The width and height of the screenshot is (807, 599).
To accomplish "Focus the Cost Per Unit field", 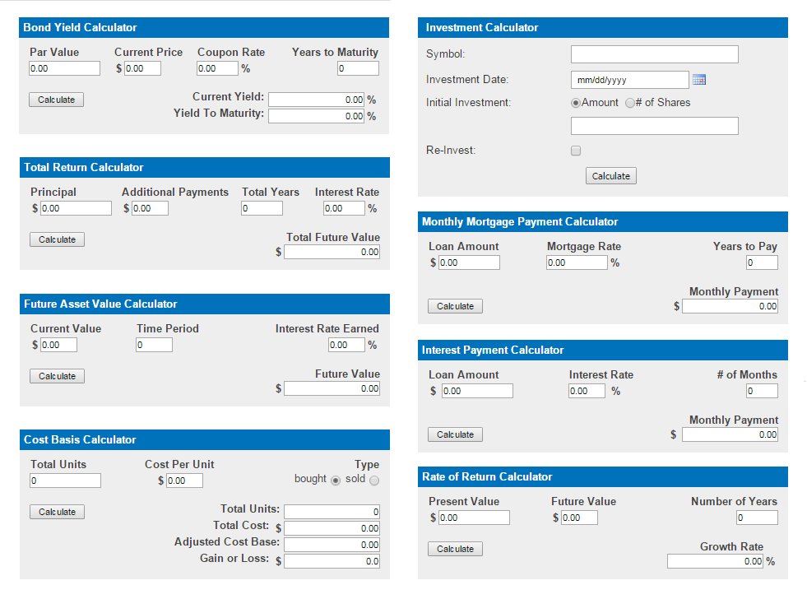I will [183, 481].
